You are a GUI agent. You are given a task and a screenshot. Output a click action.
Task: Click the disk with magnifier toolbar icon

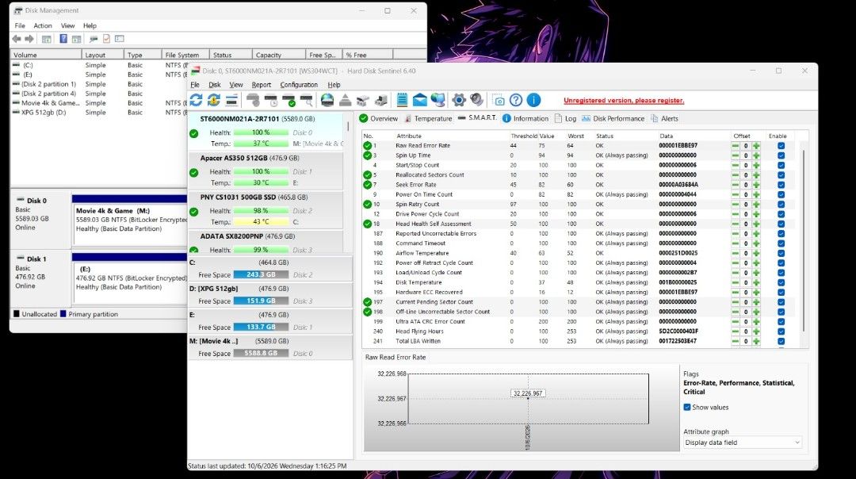(306, 100)
